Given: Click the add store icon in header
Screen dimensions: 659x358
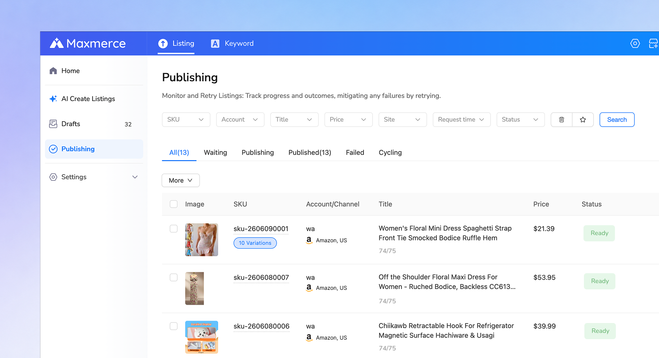Looking at the screenshot, I should [x=654, y=44].
